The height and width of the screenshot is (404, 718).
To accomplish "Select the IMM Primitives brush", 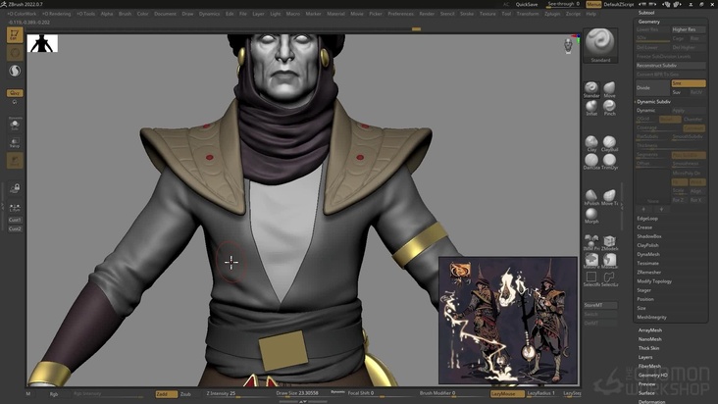I will coord(591,242).
